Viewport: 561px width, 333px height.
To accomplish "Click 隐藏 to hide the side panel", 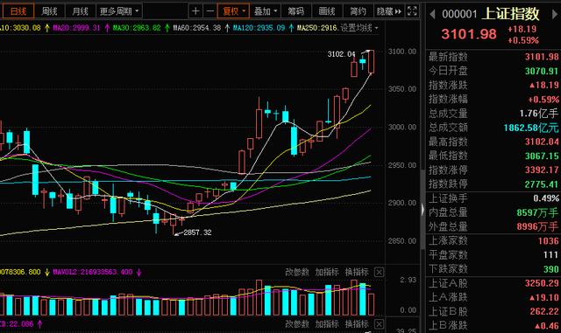I will [x=389, y=11].
